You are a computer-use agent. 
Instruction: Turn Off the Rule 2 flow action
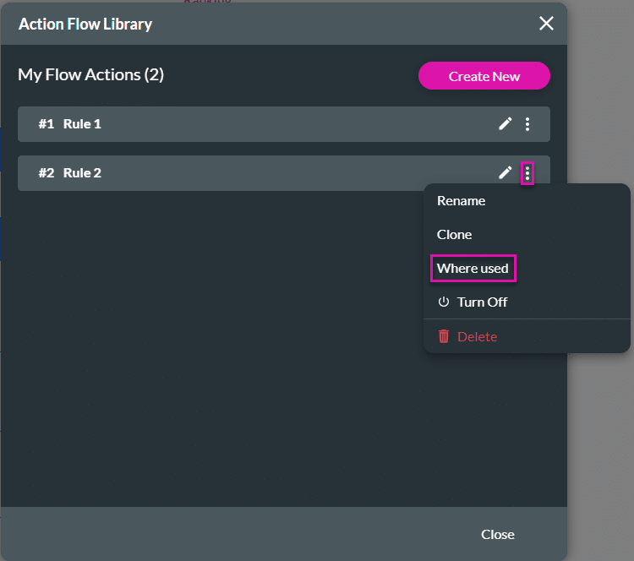tap(482, 302)
